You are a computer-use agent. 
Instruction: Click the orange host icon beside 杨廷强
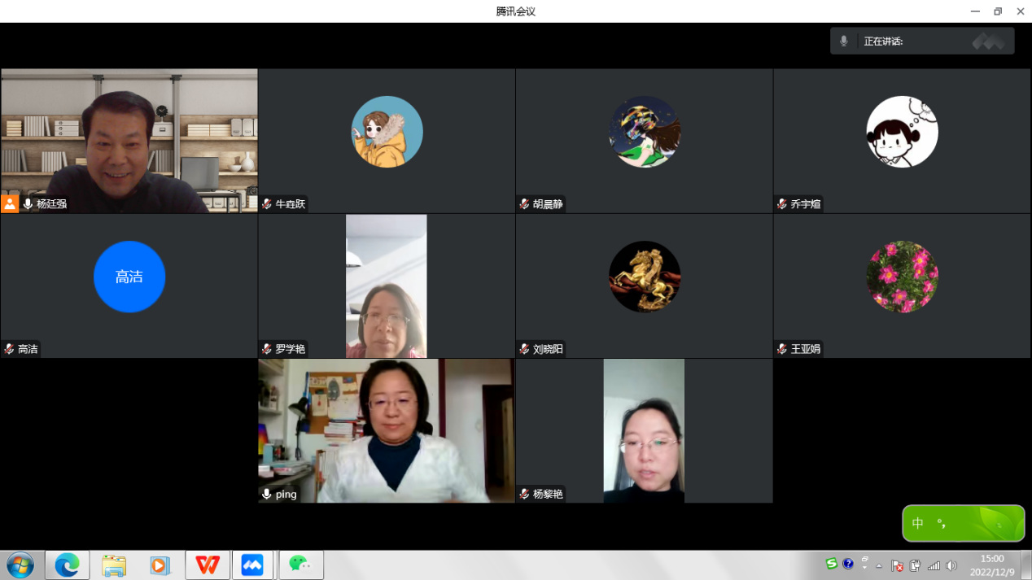pyautogui.click(x=10, y=204)
